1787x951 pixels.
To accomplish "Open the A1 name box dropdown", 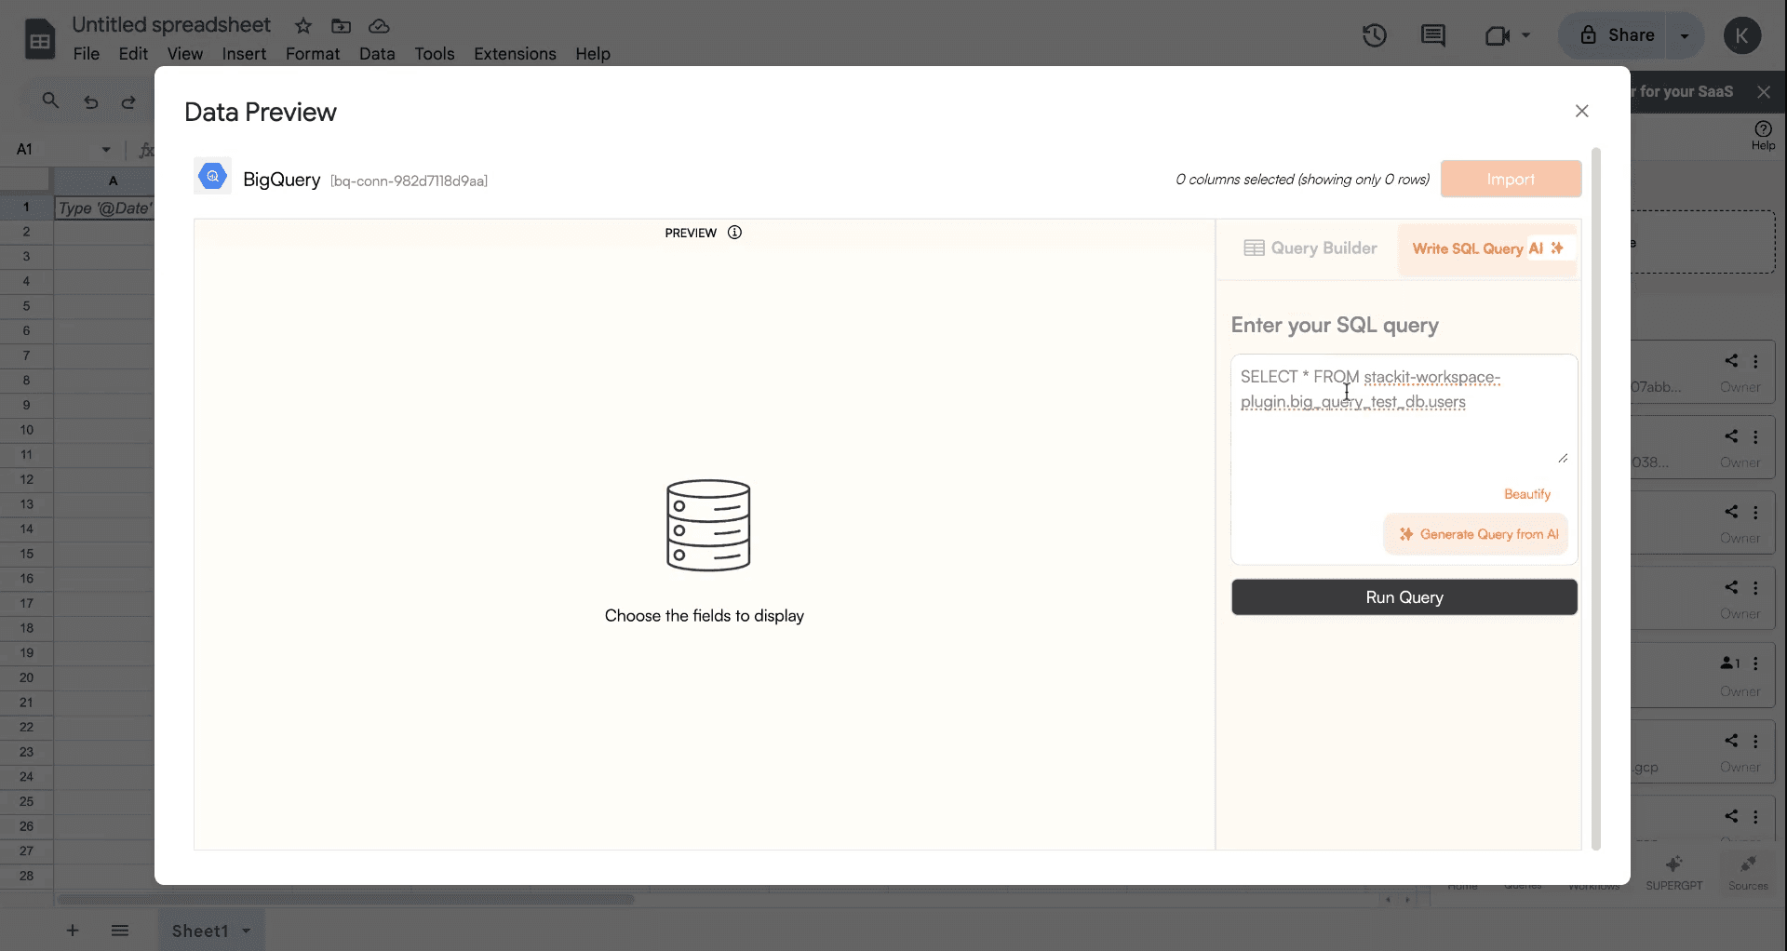I will coord(106,149).
